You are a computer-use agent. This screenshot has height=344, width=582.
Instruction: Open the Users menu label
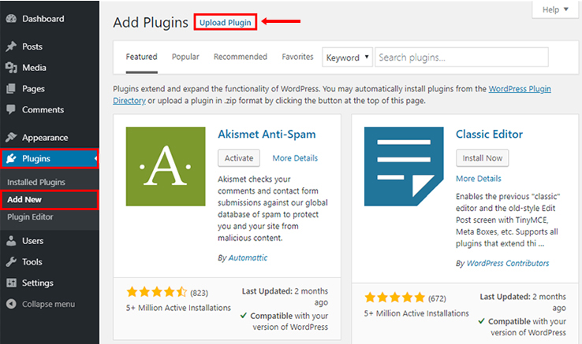[x=32, y=241]
